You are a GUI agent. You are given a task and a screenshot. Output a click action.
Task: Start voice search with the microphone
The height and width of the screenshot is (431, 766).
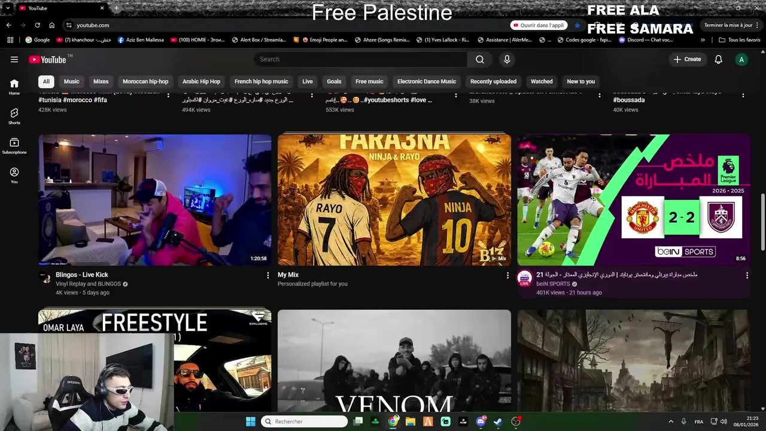coord(507,59)
